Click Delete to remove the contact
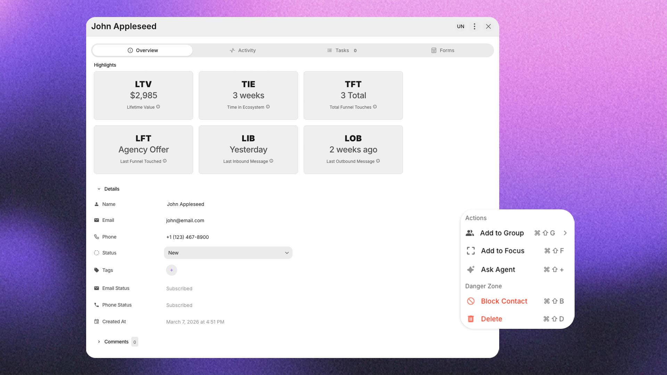Image resolution: width=667 pixels, height=375 pixels. tap(491, 319)
